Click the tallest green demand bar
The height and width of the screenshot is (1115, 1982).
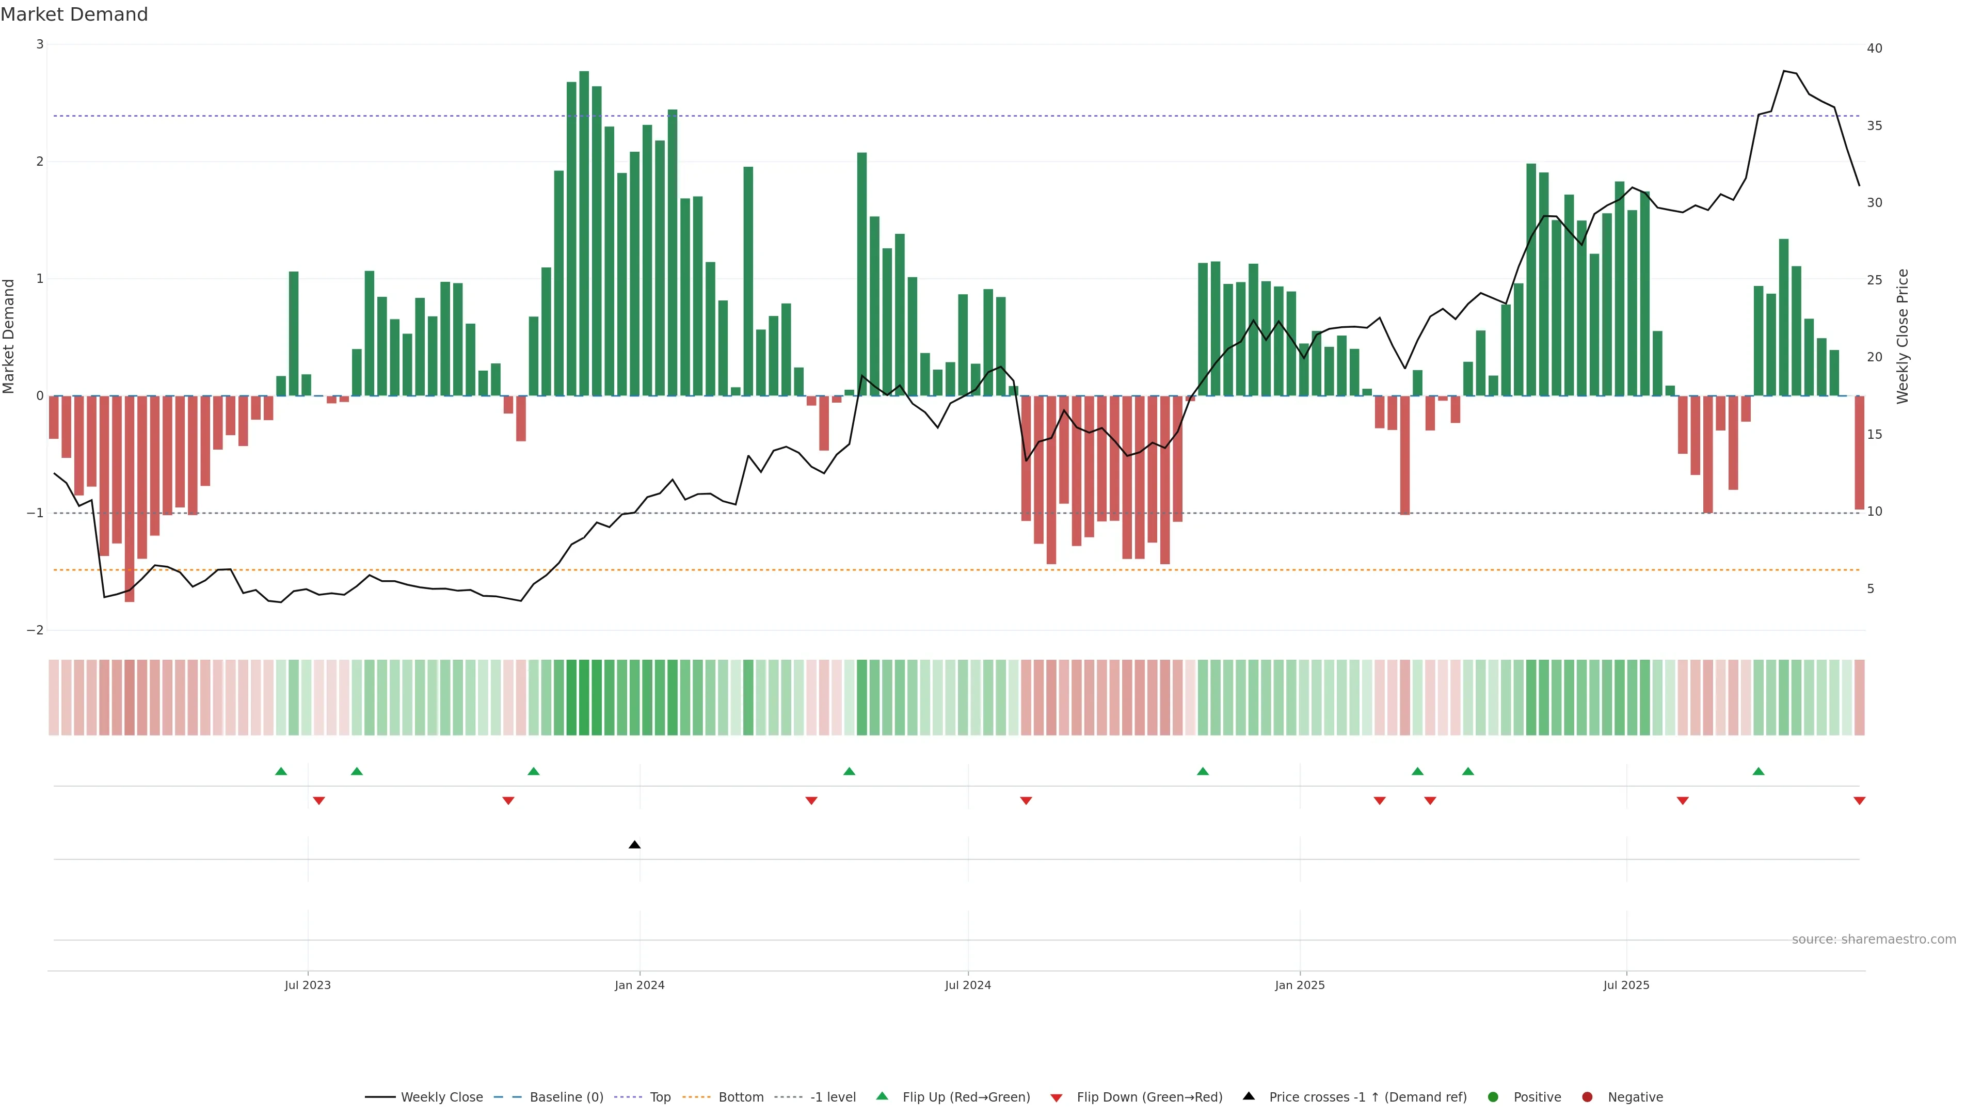(584, 231)
